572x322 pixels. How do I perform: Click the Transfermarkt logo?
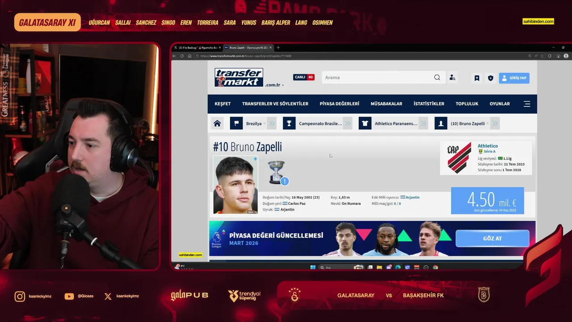click(239, 77)
